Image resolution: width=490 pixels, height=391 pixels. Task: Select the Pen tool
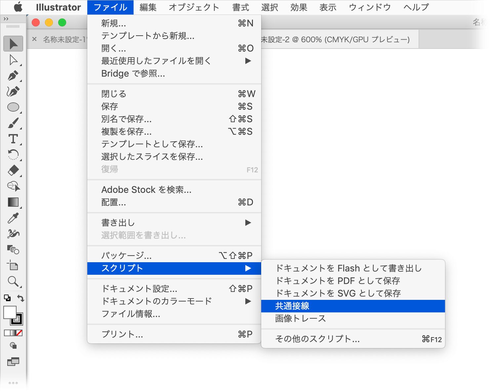(13, 76)
